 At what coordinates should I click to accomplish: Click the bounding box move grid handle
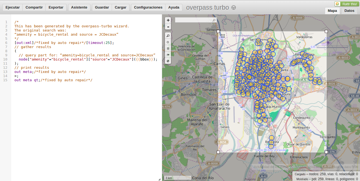point(223,36)
